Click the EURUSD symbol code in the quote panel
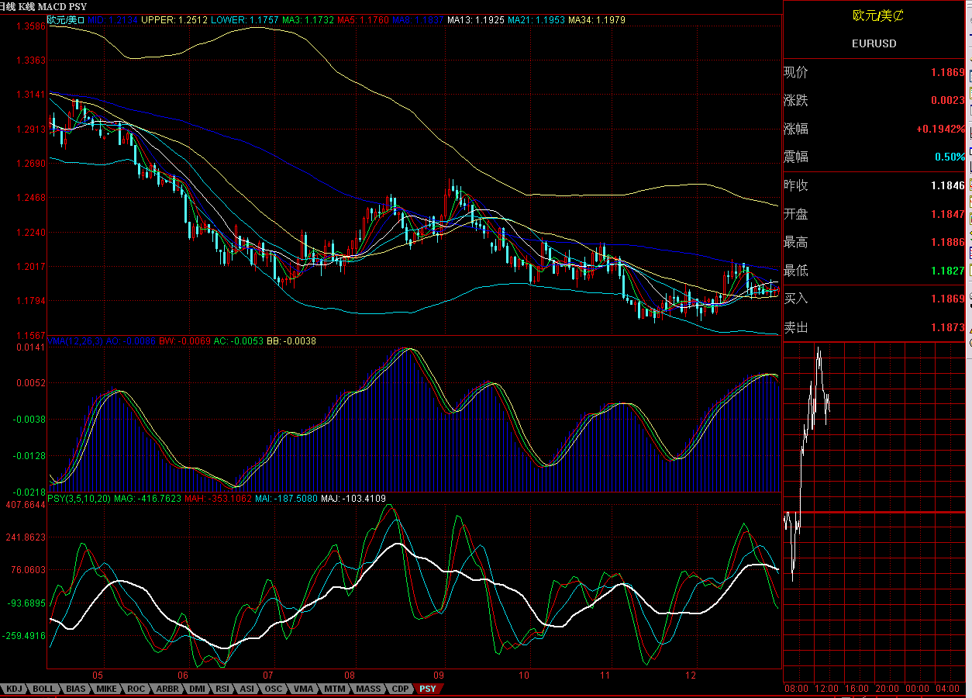 (x=874, y=43)
